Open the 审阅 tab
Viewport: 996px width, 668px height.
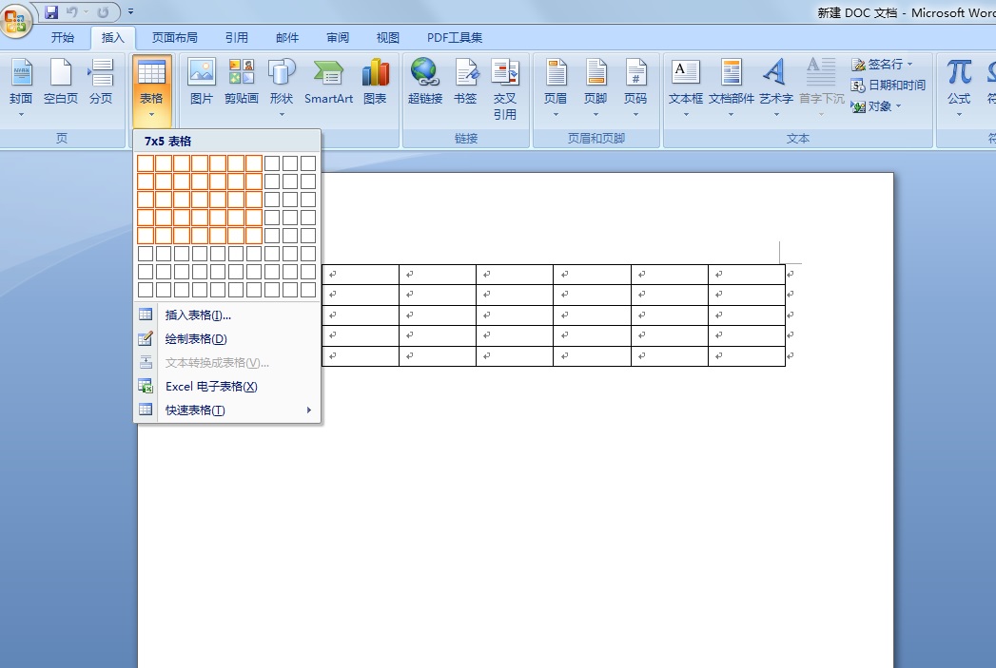point(338,37)
